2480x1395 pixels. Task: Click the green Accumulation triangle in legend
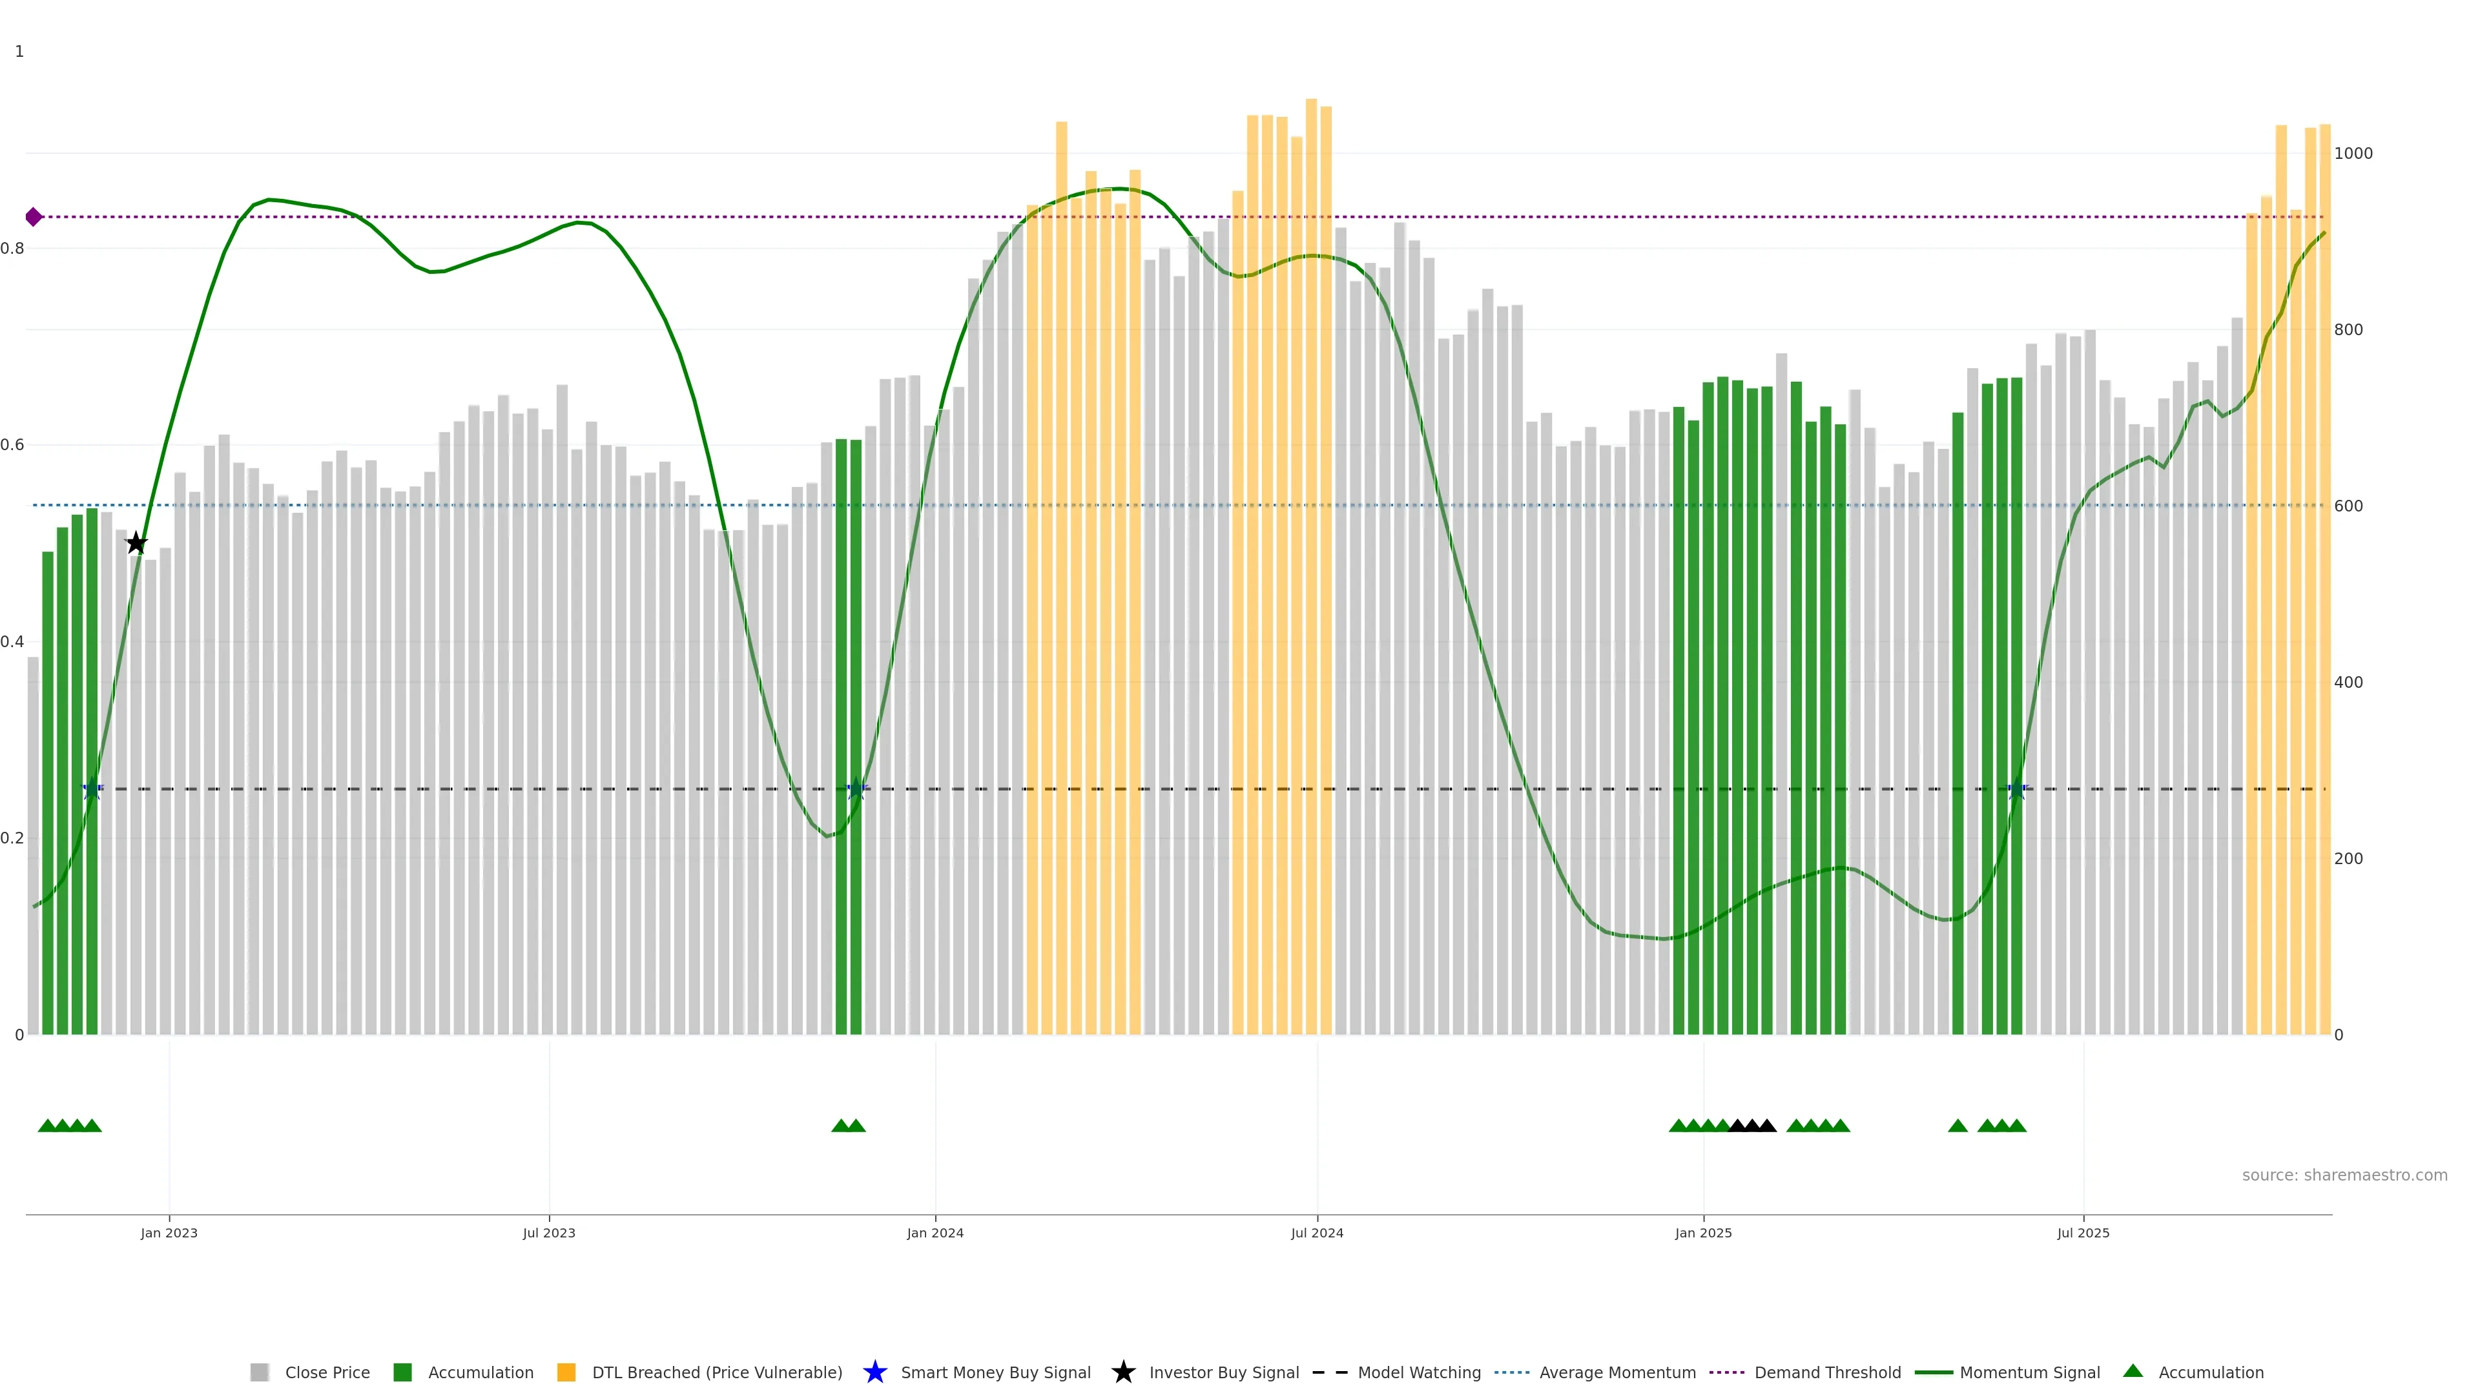coord(2133,1371)
